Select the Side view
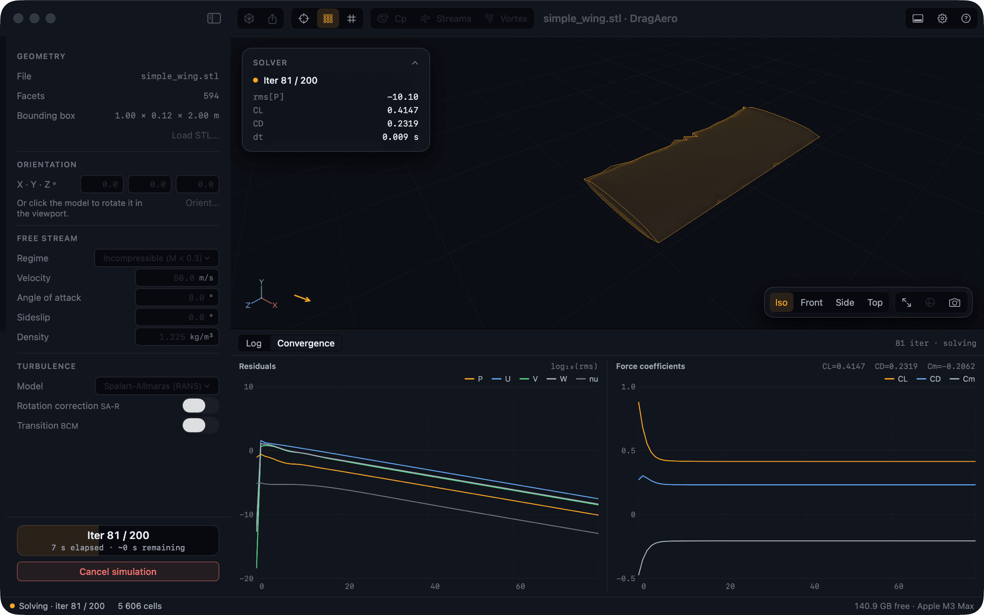Image resolution: width=984 pixels, height=615 pixels. click(x=844, y=302)
